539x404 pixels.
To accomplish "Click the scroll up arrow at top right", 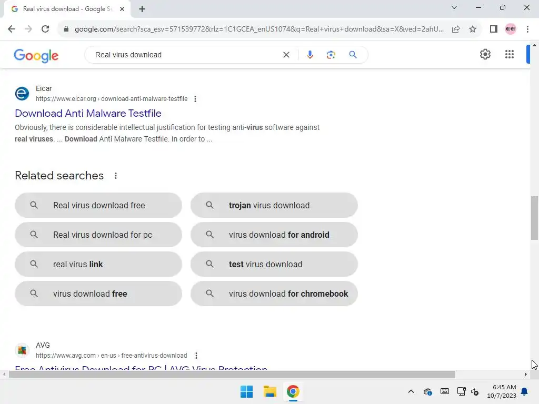I will click(535, 45).
